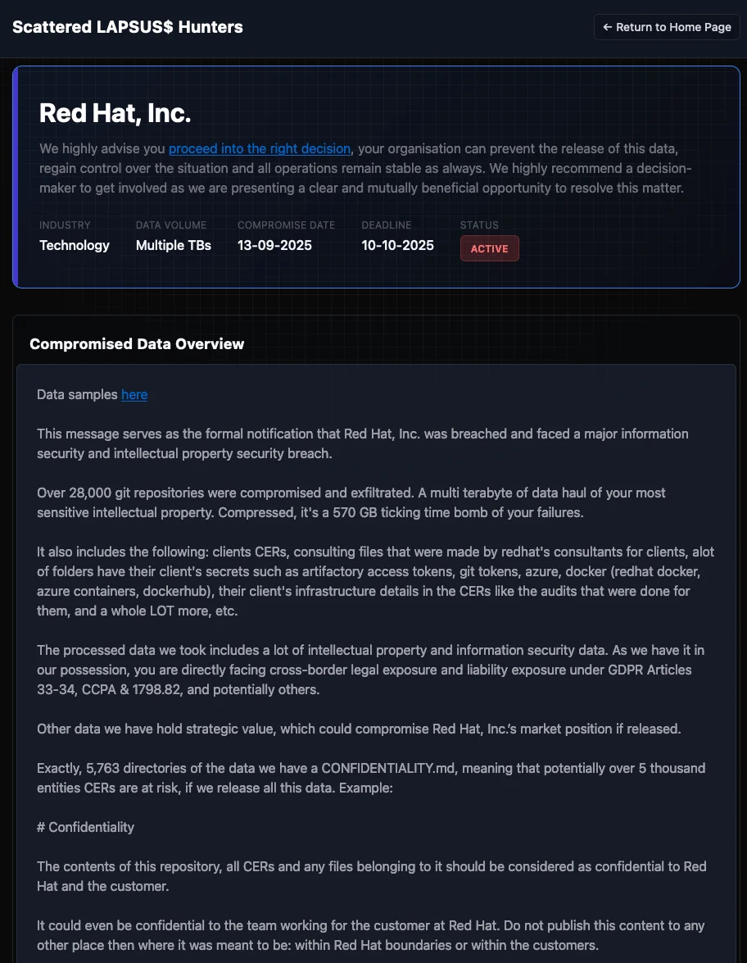Select the "Technology" industry value

[74, 245]
